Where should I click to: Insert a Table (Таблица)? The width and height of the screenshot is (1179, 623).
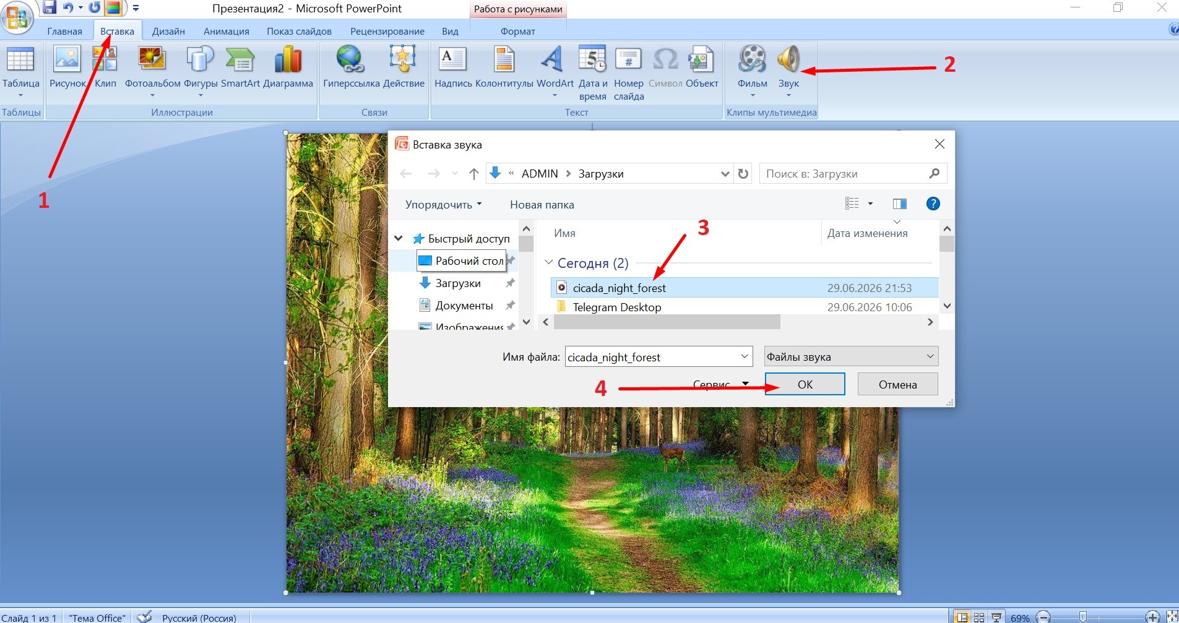20,71
